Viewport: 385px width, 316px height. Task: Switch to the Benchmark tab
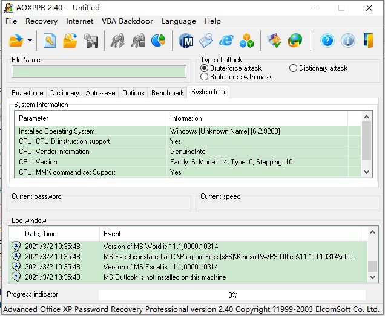(x=168, y=93)
